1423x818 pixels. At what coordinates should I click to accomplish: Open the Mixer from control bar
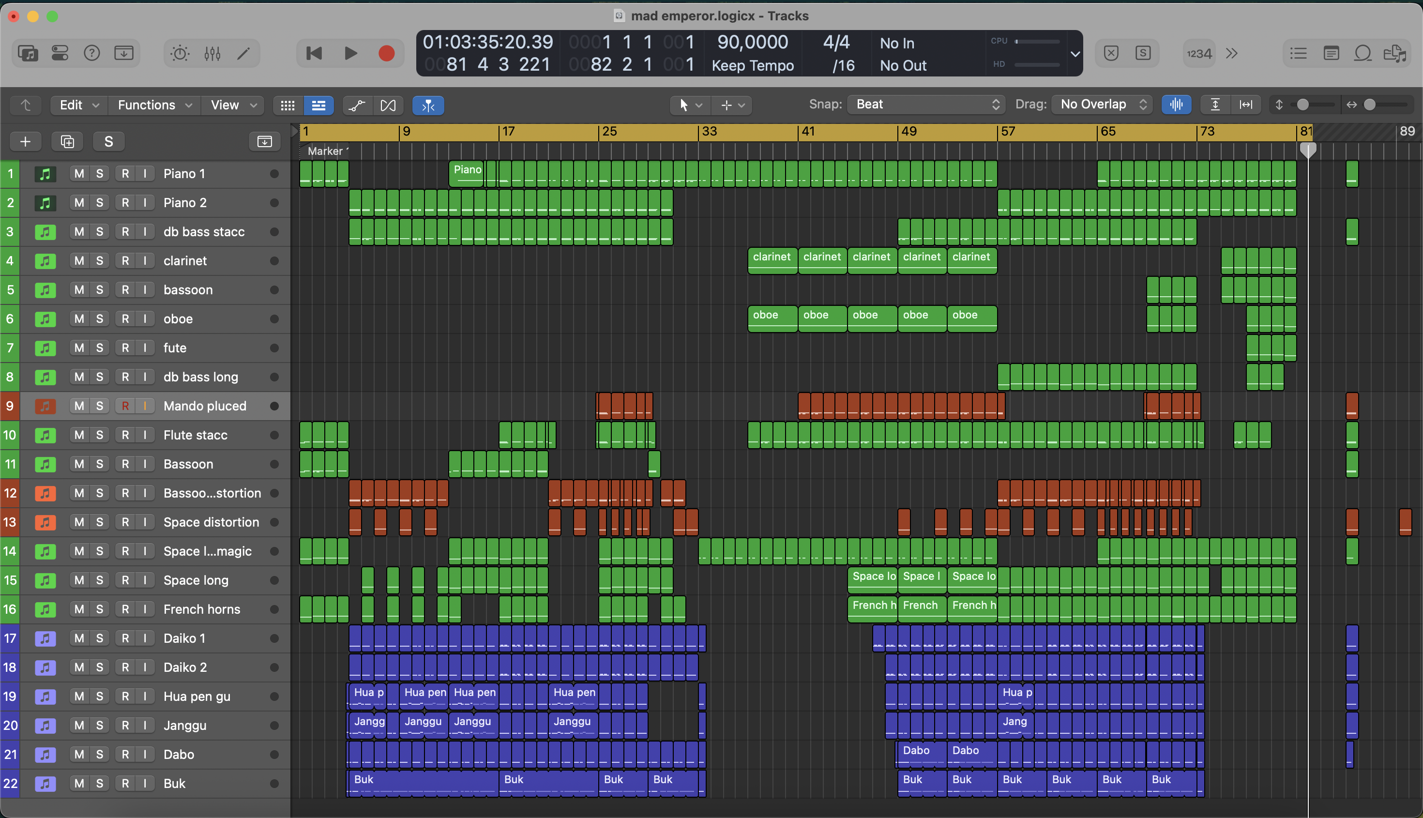[x=212, y=53]
